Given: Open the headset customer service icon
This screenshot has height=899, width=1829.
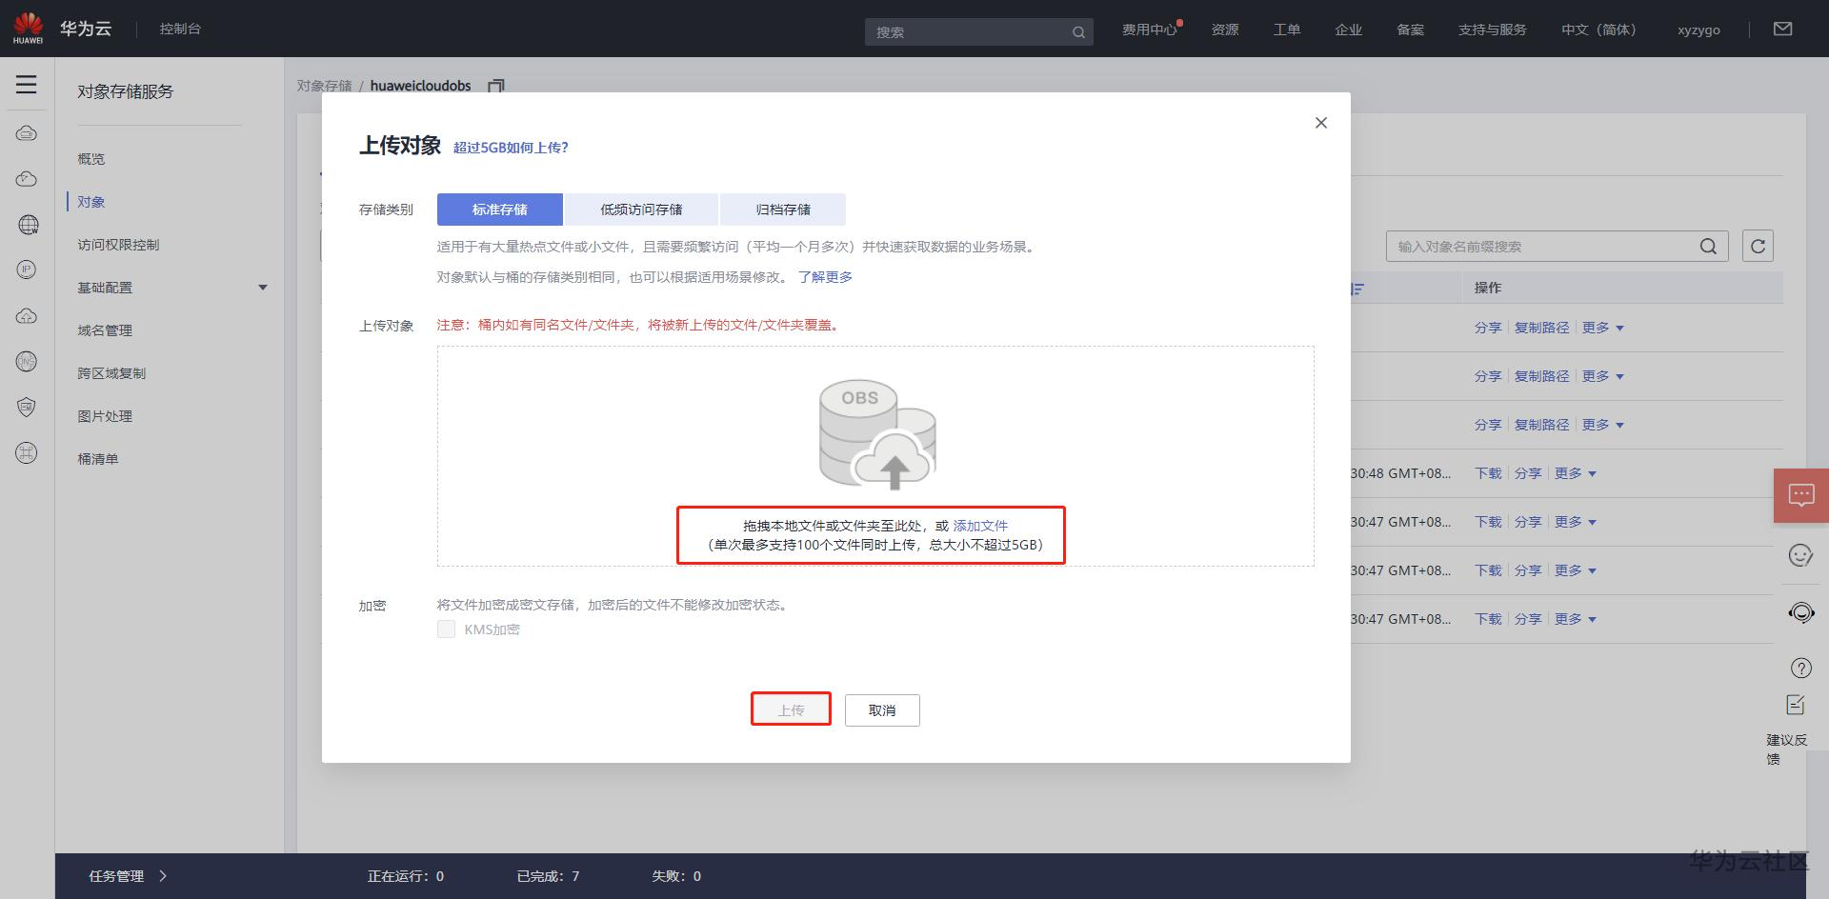Looking at the screenshot, I should (1800, 612).
